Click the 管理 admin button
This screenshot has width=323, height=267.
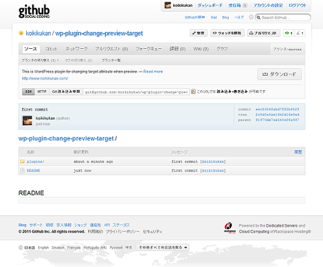click(x=199, y=33)
